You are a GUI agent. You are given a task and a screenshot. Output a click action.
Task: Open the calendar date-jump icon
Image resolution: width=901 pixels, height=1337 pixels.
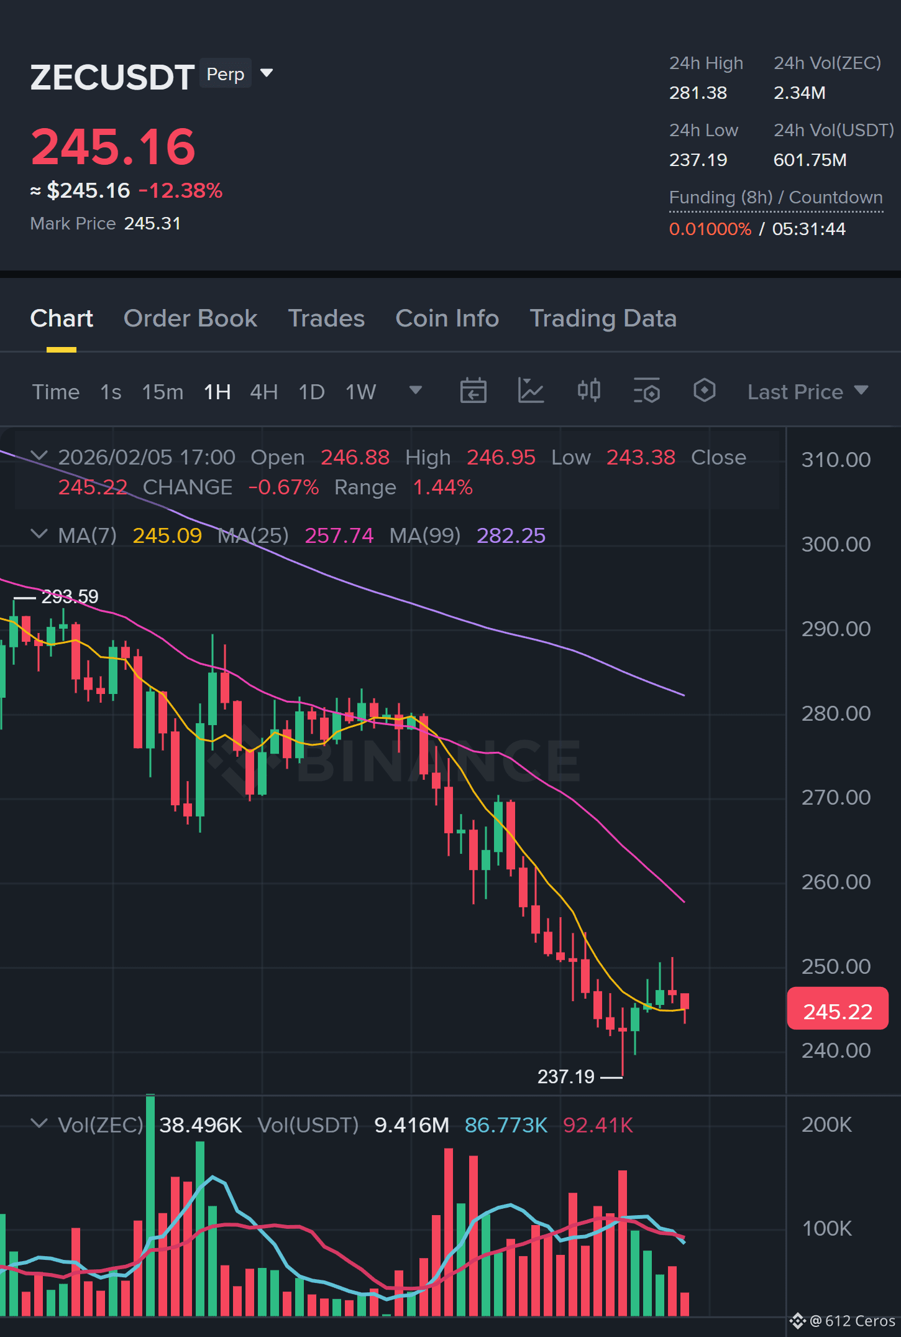click(x=473, y=391)
